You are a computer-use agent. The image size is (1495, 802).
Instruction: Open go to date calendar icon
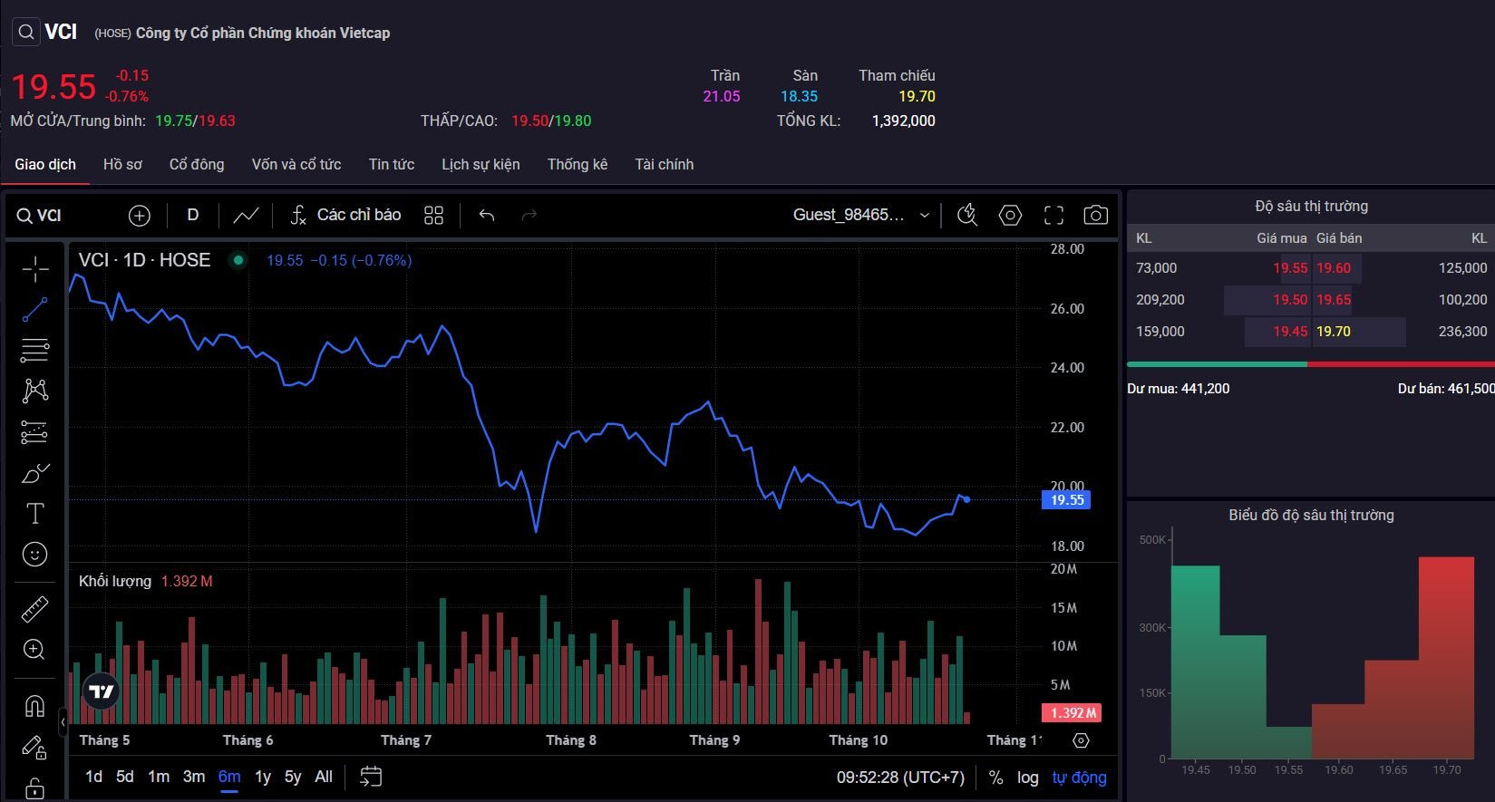tap(371, 777)
